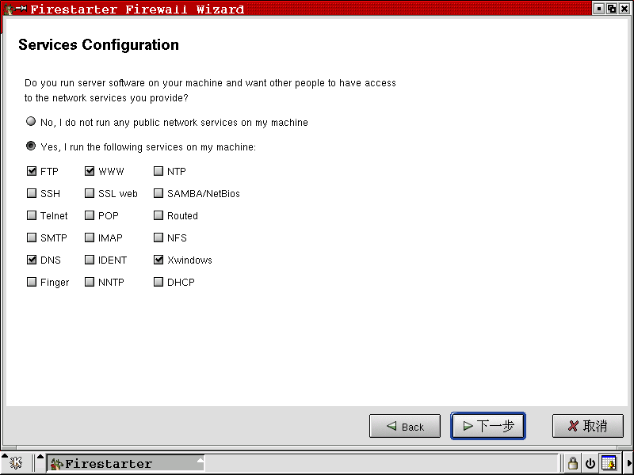Uncheck the FTP service checkbox
This screenshot has height=475, width=634.
tap(32, 171)
